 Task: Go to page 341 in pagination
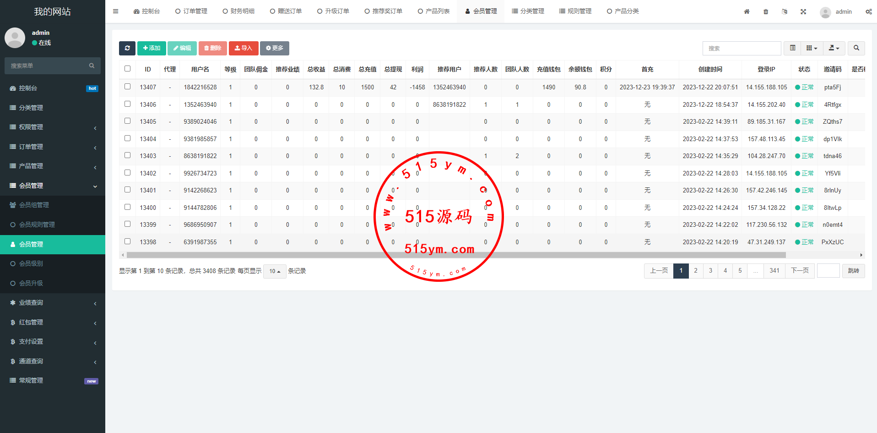[x=774, y=271]
